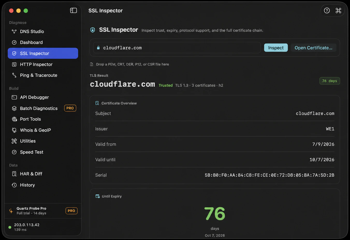
Task: Click the HAR & Diff file icon
Action: tap(14, 174)
